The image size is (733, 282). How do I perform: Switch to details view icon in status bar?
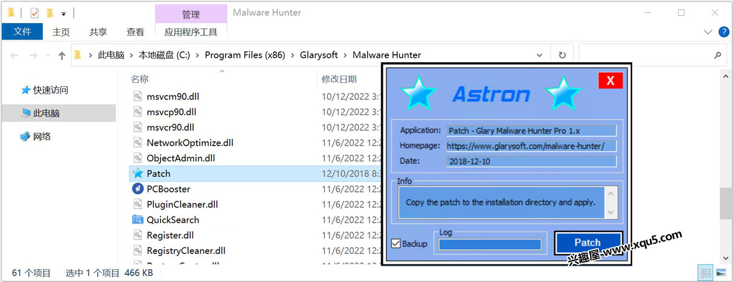point(706,273)
